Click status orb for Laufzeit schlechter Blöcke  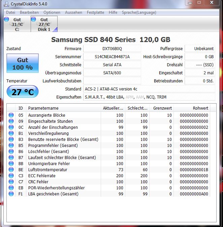[x=11, y=157]
